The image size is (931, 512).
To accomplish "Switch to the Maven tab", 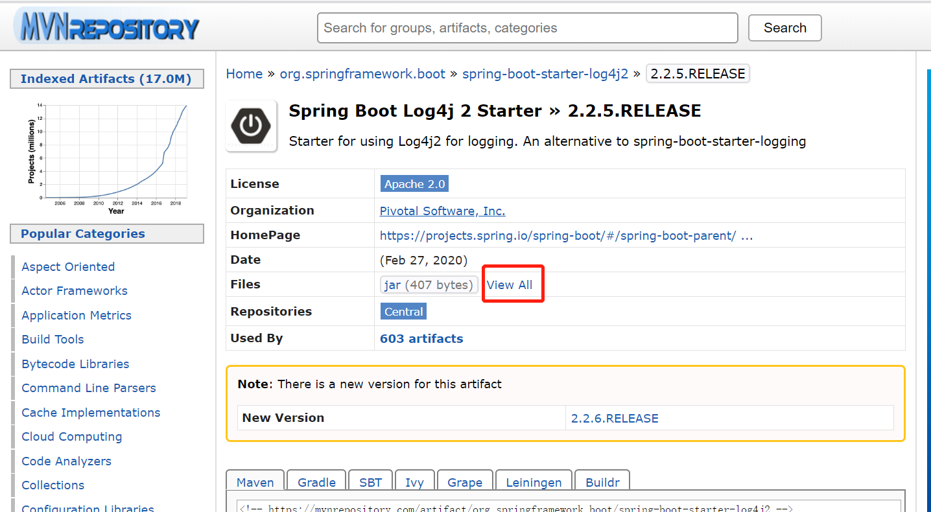I will [x=255, y=482].
